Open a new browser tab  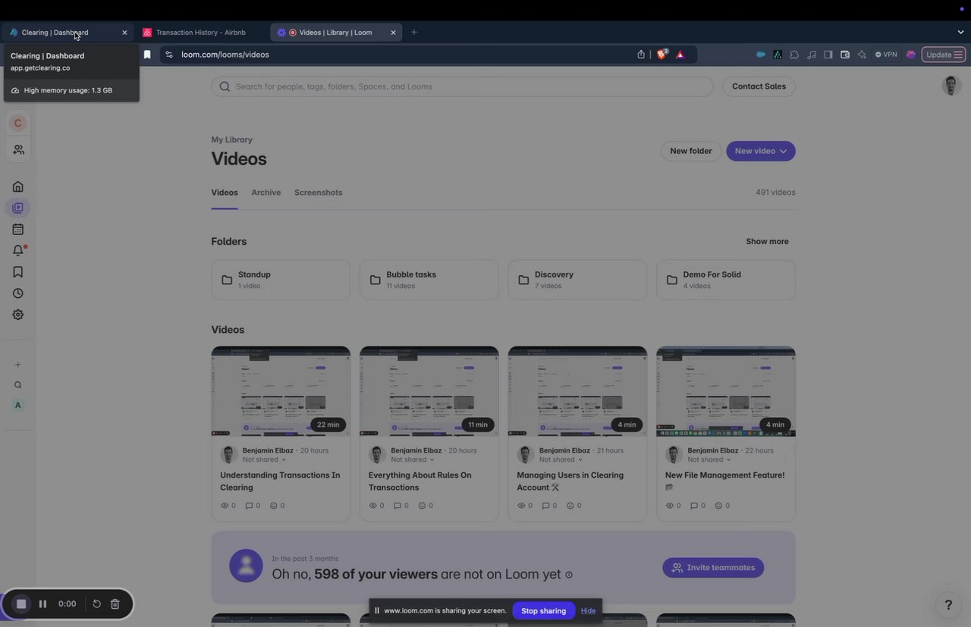point(413,33)
